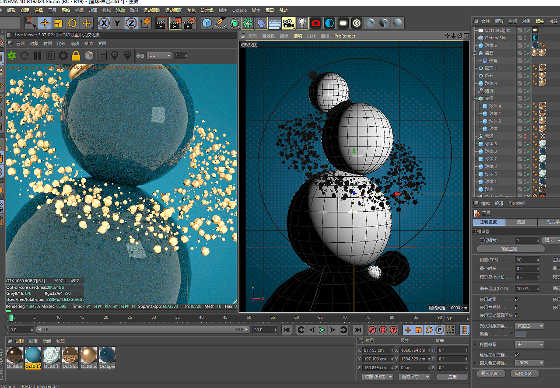
Task: Open render settings clapperboard with gear
Action: point(189,23)
